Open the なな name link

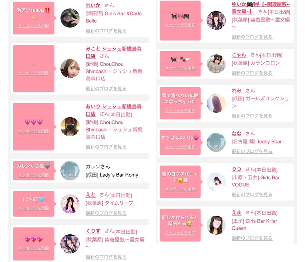[x=236, y=133]
